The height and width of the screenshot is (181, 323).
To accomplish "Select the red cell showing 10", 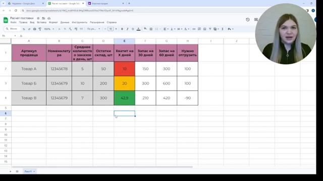I will pyautogui.click(x=125, y=69).
